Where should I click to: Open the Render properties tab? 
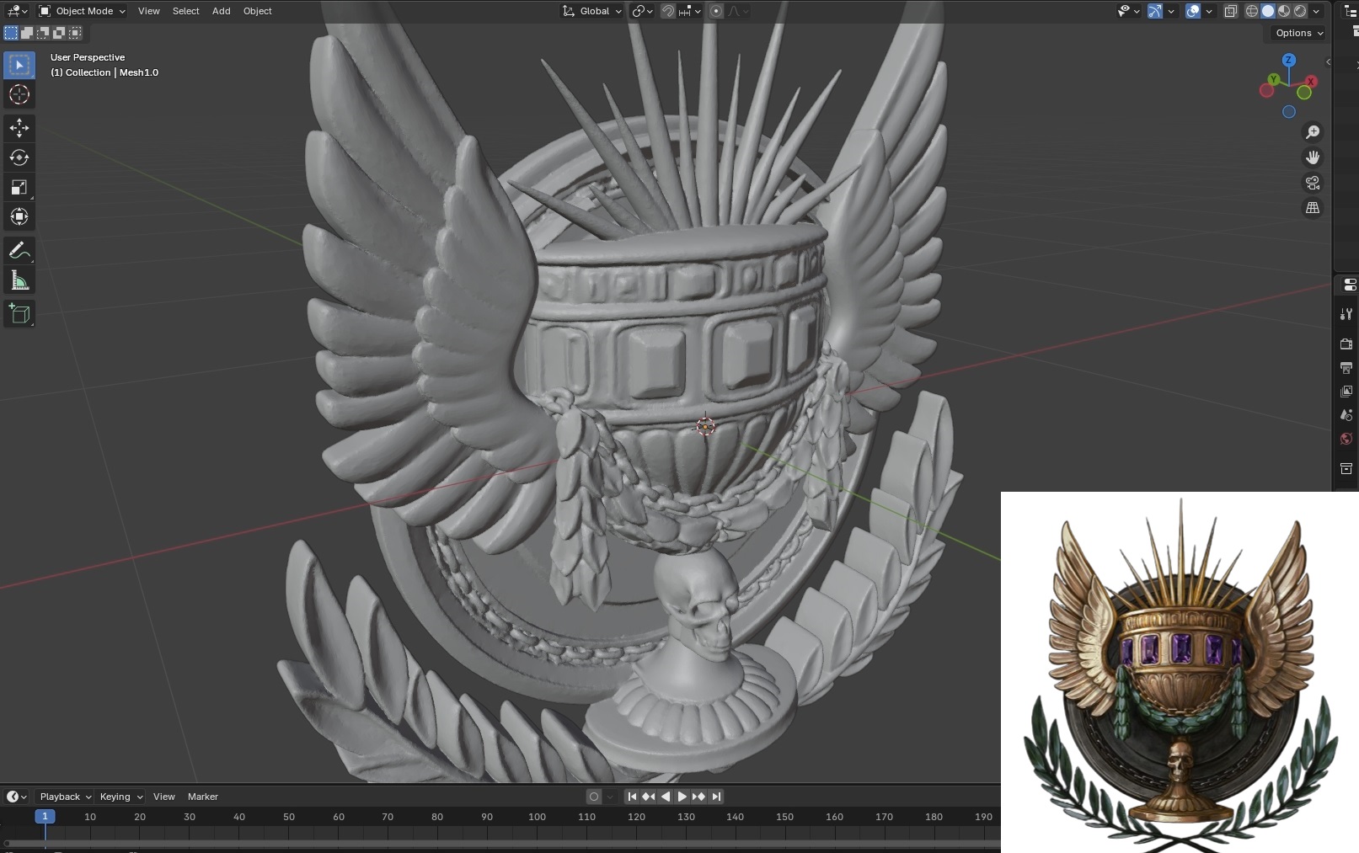coord(1346,344)
